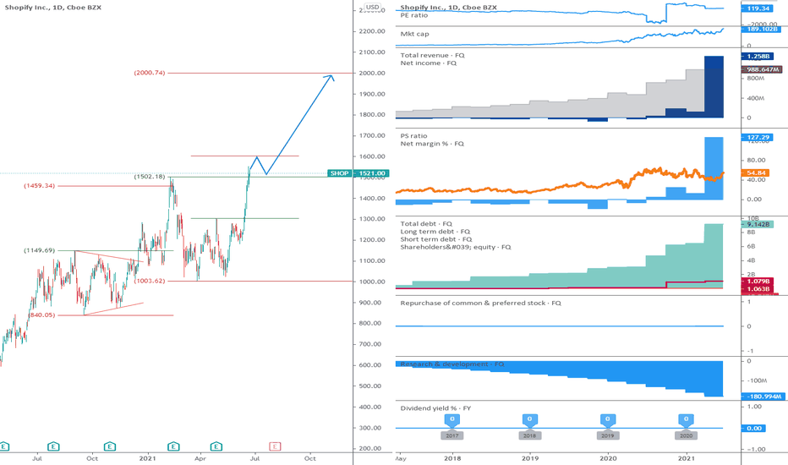Click the earnings marker following Oct 2020
788x465 pixels.
point(110,446)
